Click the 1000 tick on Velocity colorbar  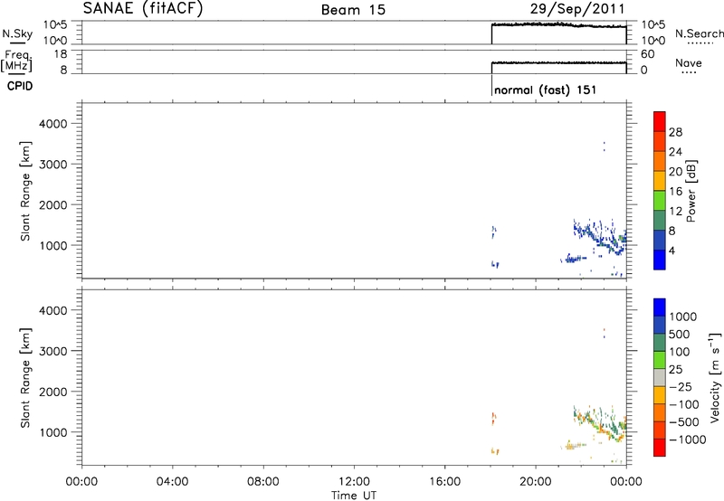(683, 317)
